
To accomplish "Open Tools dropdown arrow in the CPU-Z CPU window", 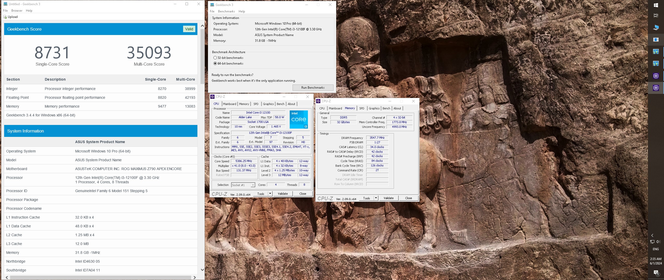I will pyautogui.click(x=270, y=194).
